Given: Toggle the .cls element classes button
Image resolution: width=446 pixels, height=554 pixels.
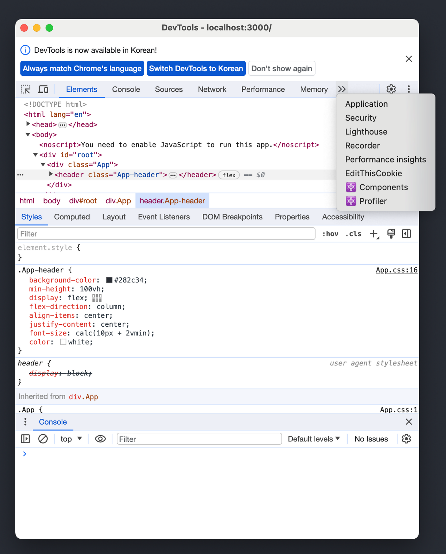Looking at the screenshot, I should (x=353, y=234).
